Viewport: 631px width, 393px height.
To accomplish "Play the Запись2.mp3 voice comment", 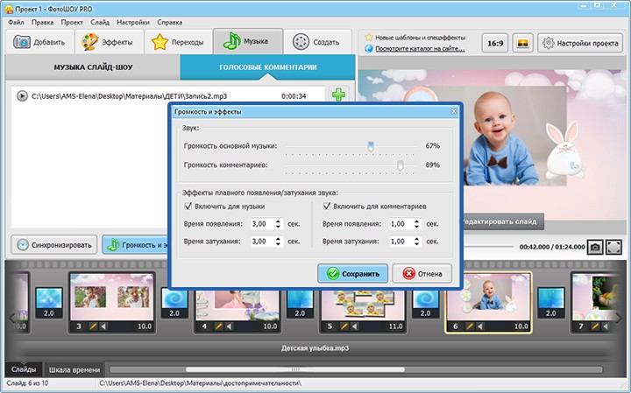I will coord(22,96).
